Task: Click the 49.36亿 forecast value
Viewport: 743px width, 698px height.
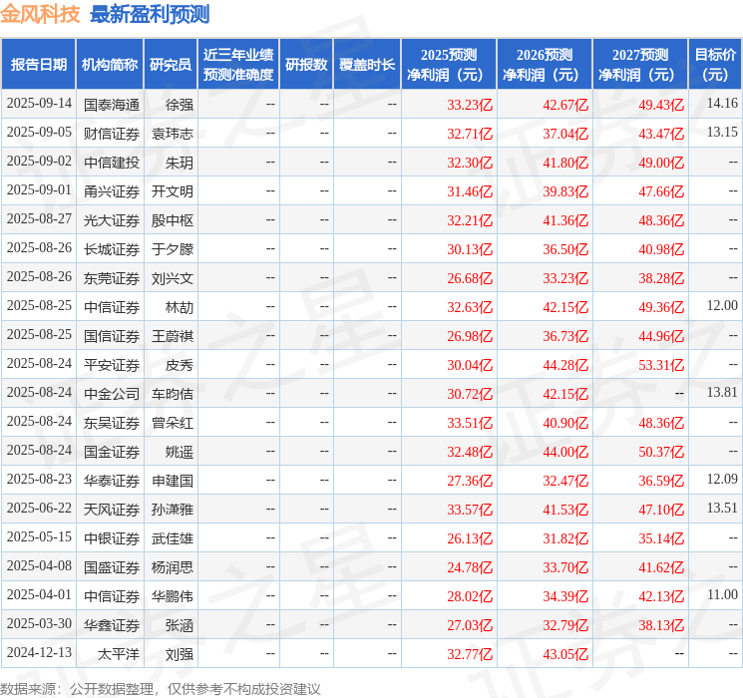Action: coord(661,307)
